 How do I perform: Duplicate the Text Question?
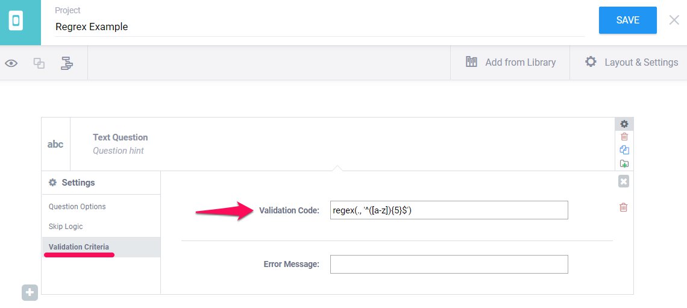point(624,150)
